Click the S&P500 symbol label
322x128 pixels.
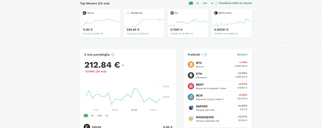(202, 106)
